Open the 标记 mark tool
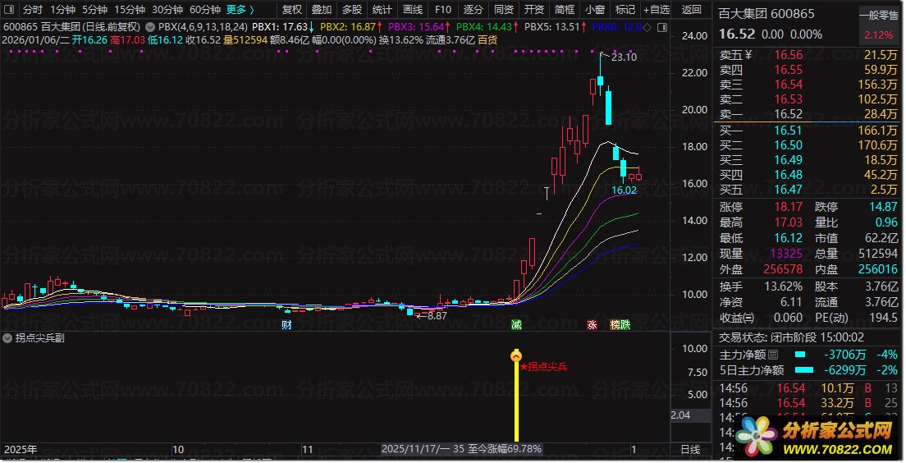Viewport: 906px width, 463px height. (625, 9)
